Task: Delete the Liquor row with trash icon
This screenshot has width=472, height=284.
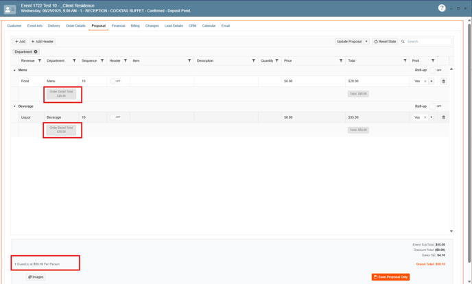Action: point(443,117)
